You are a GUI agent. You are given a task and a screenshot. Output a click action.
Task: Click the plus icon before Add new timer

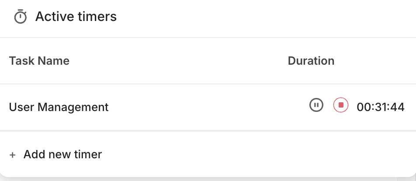coord(13,155)
